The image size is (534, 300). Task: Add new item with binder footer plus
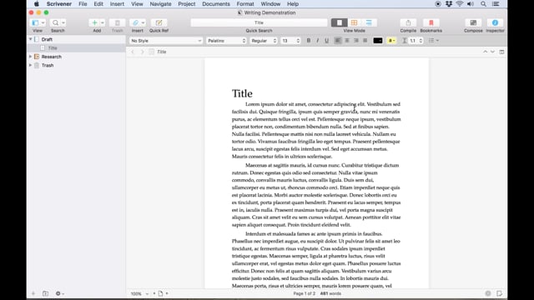click(x=33, y=293)
